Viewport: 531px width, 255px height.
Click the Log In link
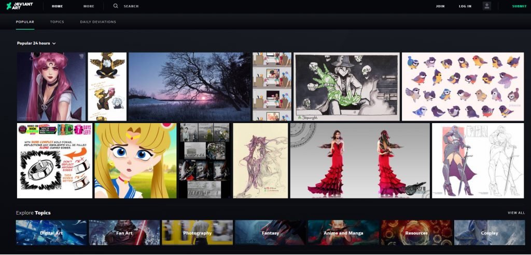(x=465, y=6)
